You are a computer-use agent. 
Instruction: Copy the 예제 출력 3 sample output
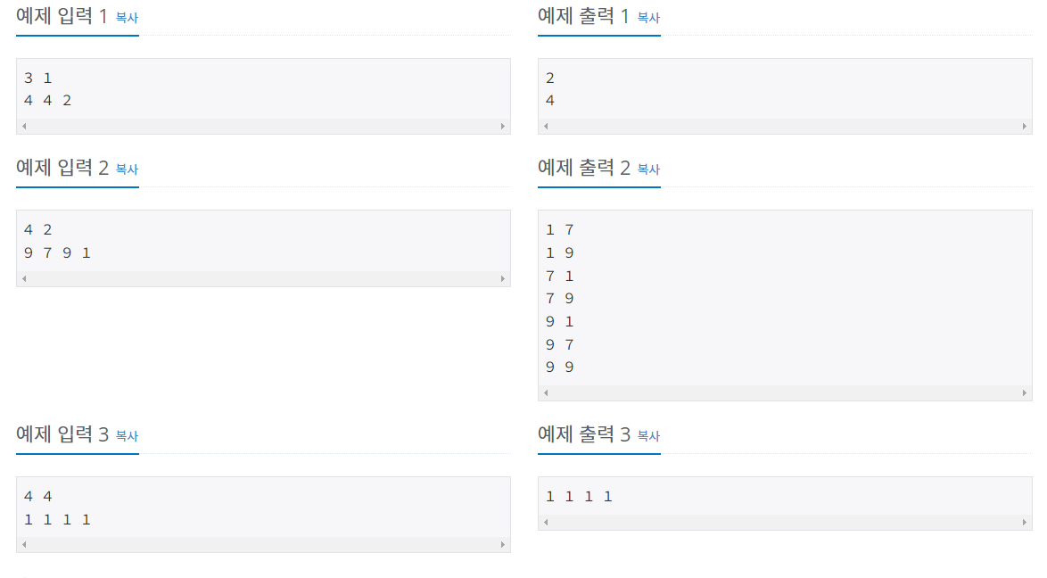[x=648, y=435]
